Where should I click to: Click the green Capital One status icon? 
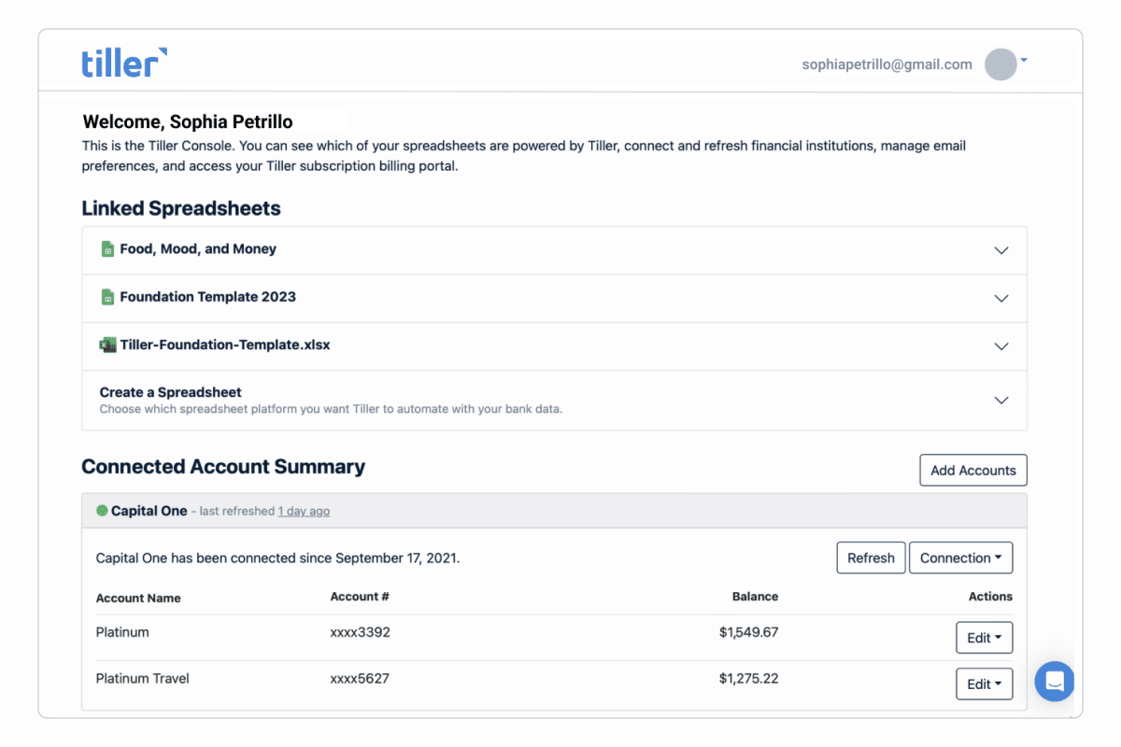[102, 511]
